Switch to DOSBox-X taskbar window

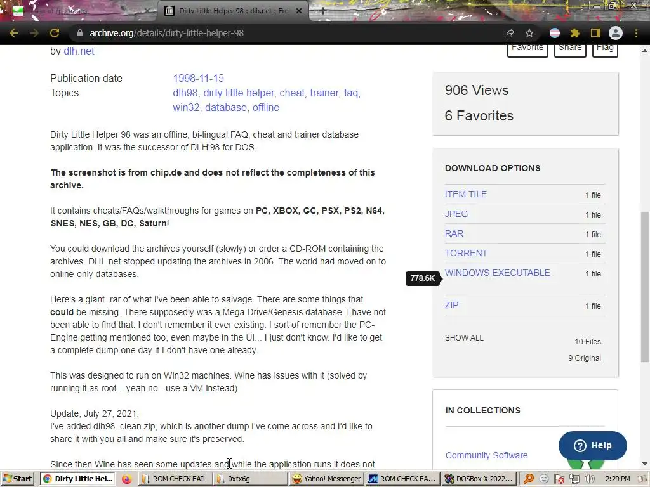(x=479, y=479)
